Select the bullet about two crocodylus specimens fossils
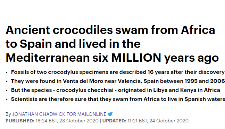The width and height of the screenshot is (225, 129). pos(118,72)
